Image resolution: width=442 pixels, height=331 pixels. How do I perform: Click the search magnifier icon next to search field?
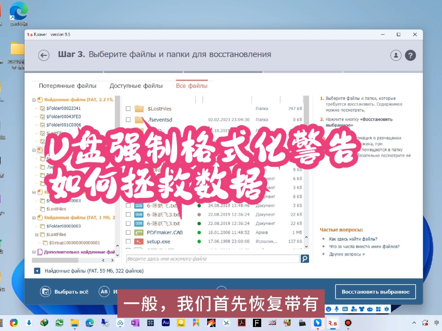point(304,259)
